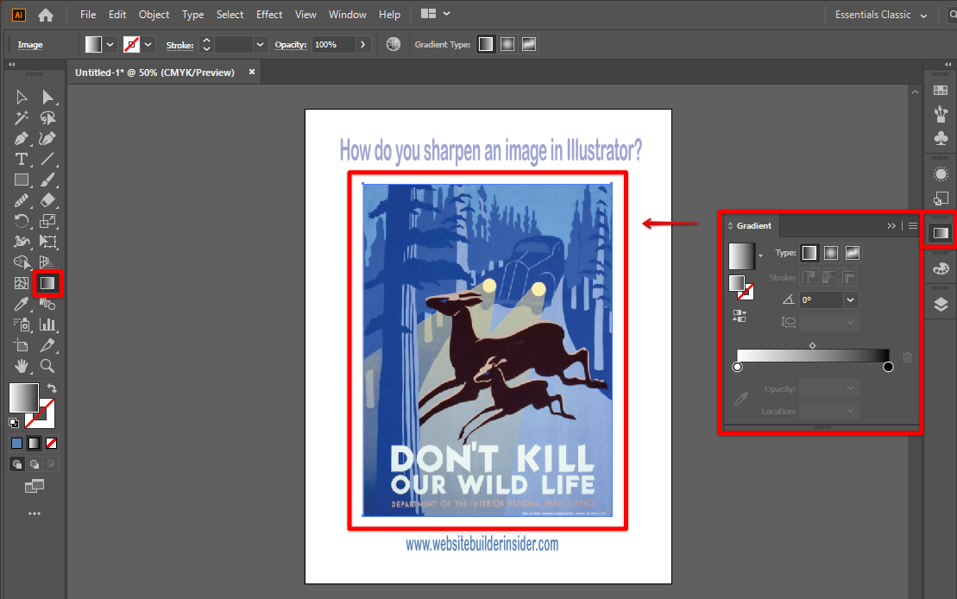Enable Freeform Gradient type in Gradient panel
Image resolution: width=957 pixels, height=599 pixels.
[852, 253]
